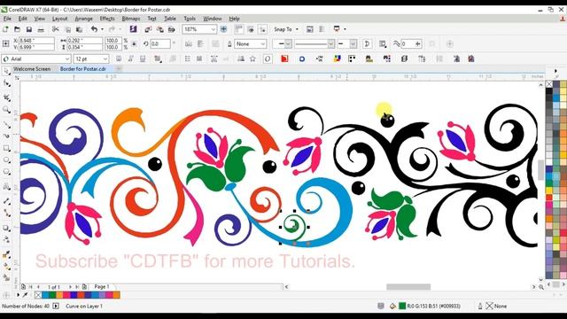Select the Interactive Fill tool

(6, 266)
